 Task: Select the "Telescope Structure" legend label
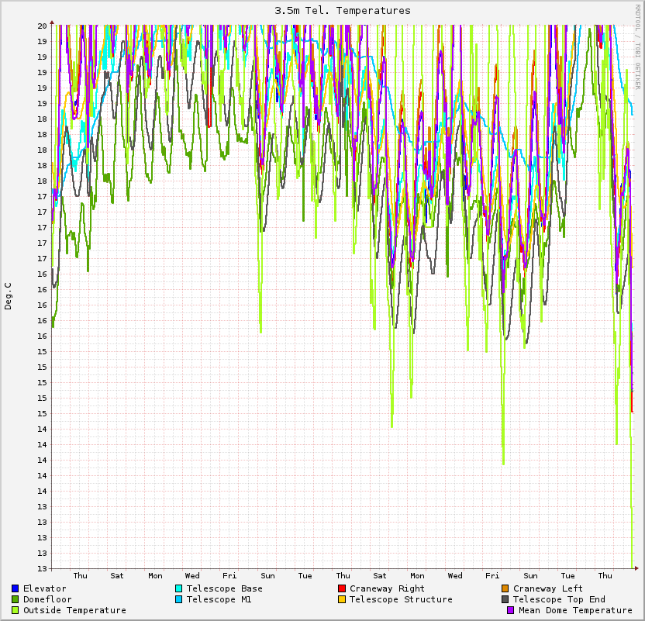pyautogui.click(x=401, y=599)
